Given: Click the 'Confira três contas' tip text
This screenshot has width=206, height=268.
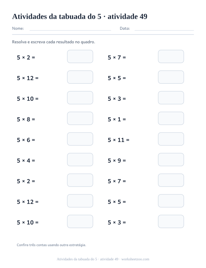Looking at the screenshot, I should tap(51, 245).
